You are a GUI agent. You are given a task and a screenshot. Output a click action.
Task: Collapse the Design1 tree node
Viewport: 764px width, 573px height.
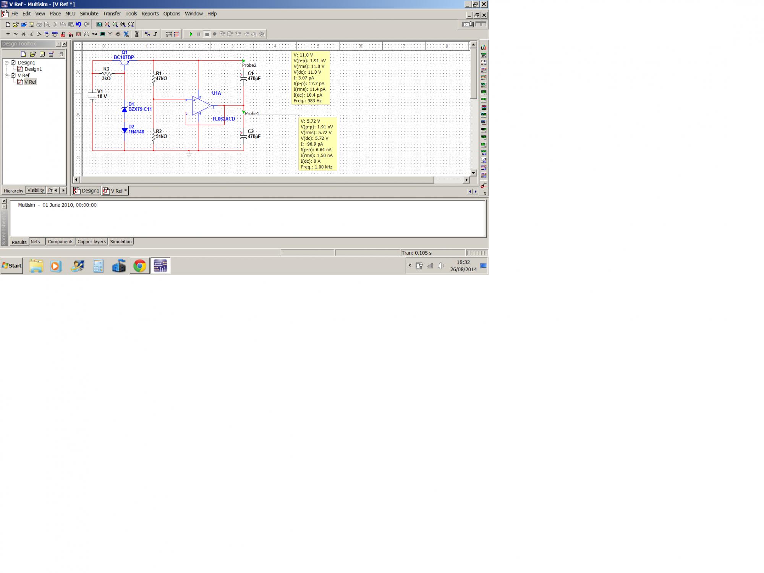coord(6,63)
